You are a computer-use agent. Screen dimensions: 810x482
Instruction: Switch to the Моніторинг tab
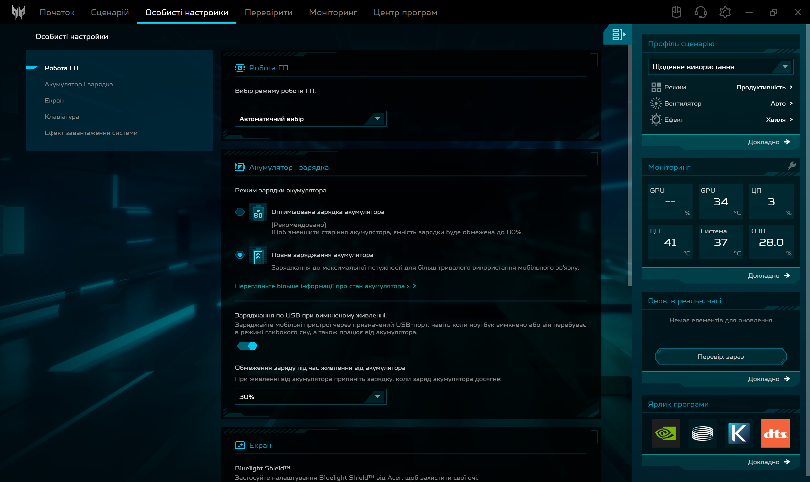(333, 12)
